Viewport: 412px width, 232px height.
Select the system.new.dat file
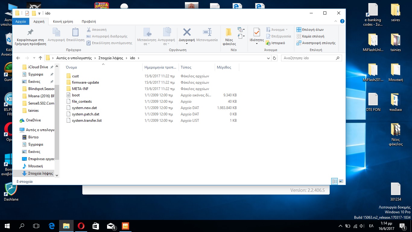pos(84,108)
